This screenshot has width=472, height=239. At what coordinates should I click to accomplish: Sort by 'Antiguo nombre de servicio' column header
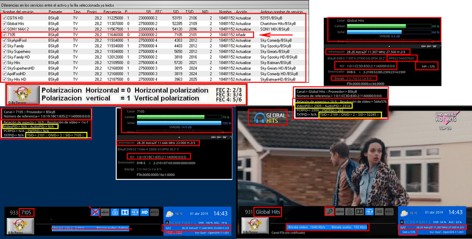pos(284,12)
